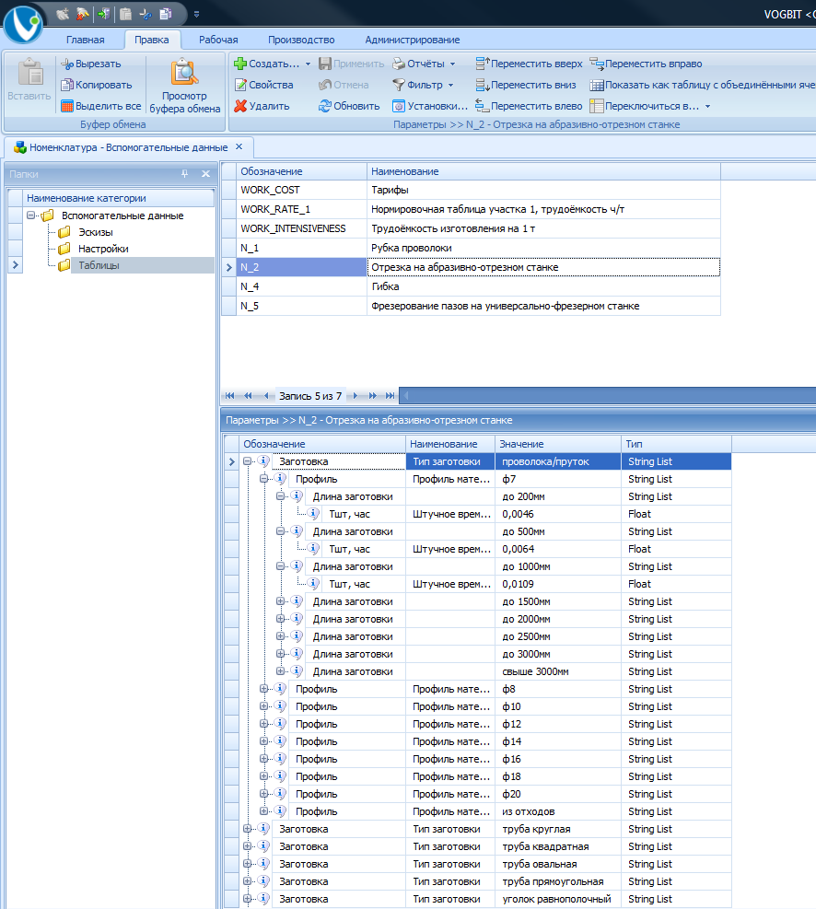The image size is (816, 909).
Task: Click Выделить все select-all icon
Action: [x=67, y=106]
